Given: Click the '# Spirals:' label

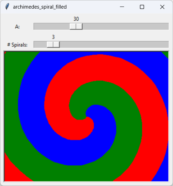Looking at the screenshot, I should 17,45.
